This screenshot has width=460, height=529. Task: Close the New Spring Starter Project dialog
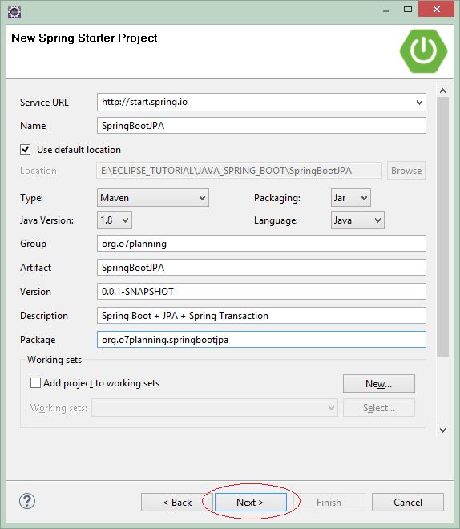click(x=437, y=9)
